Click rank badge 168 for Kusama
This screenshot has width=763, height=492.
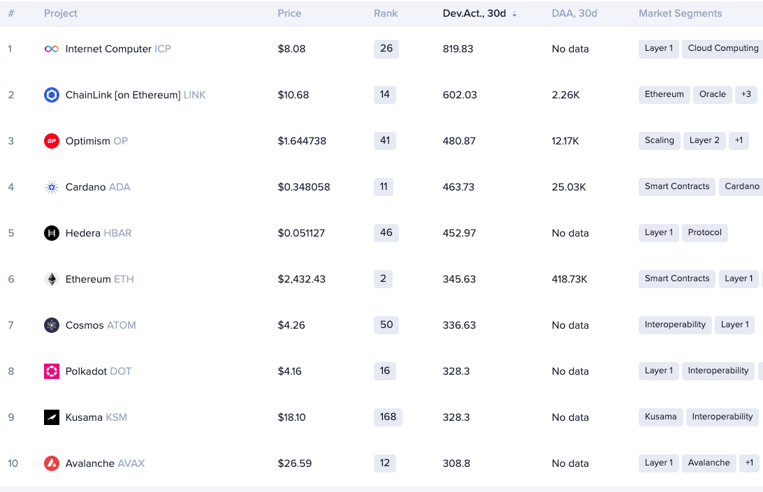[x=388, y=417]
